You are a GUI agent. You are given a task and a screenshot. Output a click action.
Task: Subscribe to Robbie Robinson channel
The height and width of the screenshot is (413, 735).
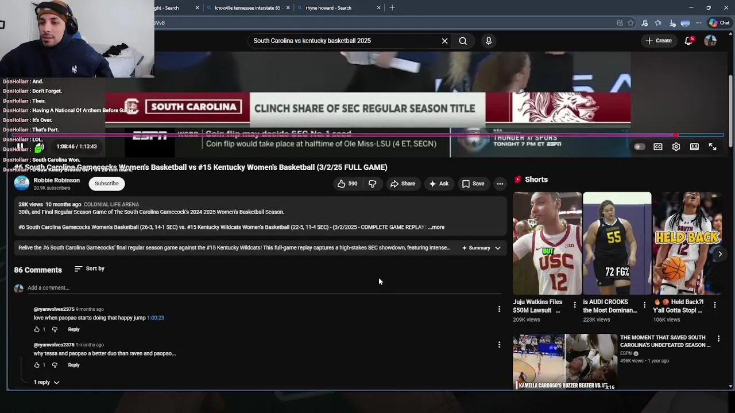[107, 184]
